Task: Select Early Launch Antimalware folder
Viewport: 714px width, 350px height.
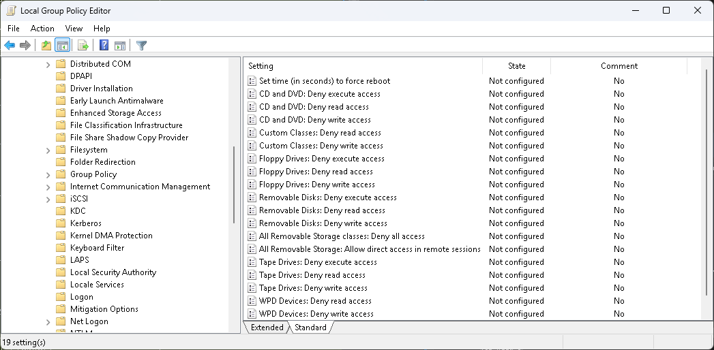Action: (117, 101)
